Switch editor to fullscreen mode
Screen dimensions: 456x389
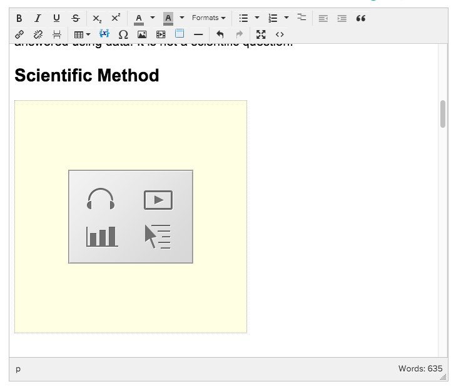point(261,34)
